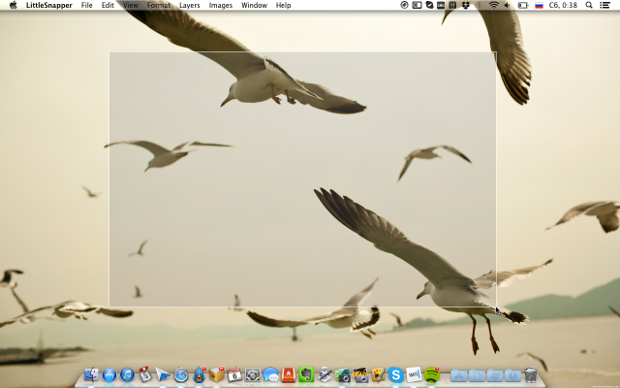Open the File menu
This screenshot has width=620, height=388.
click(x=87, y=5)
